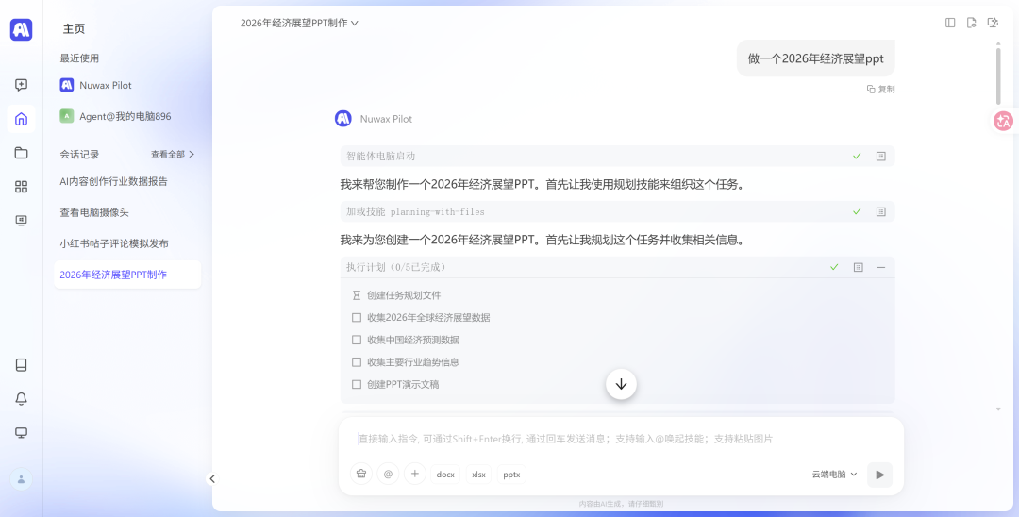
Task: Open the user avatar profile
Action: coord(22,479)
